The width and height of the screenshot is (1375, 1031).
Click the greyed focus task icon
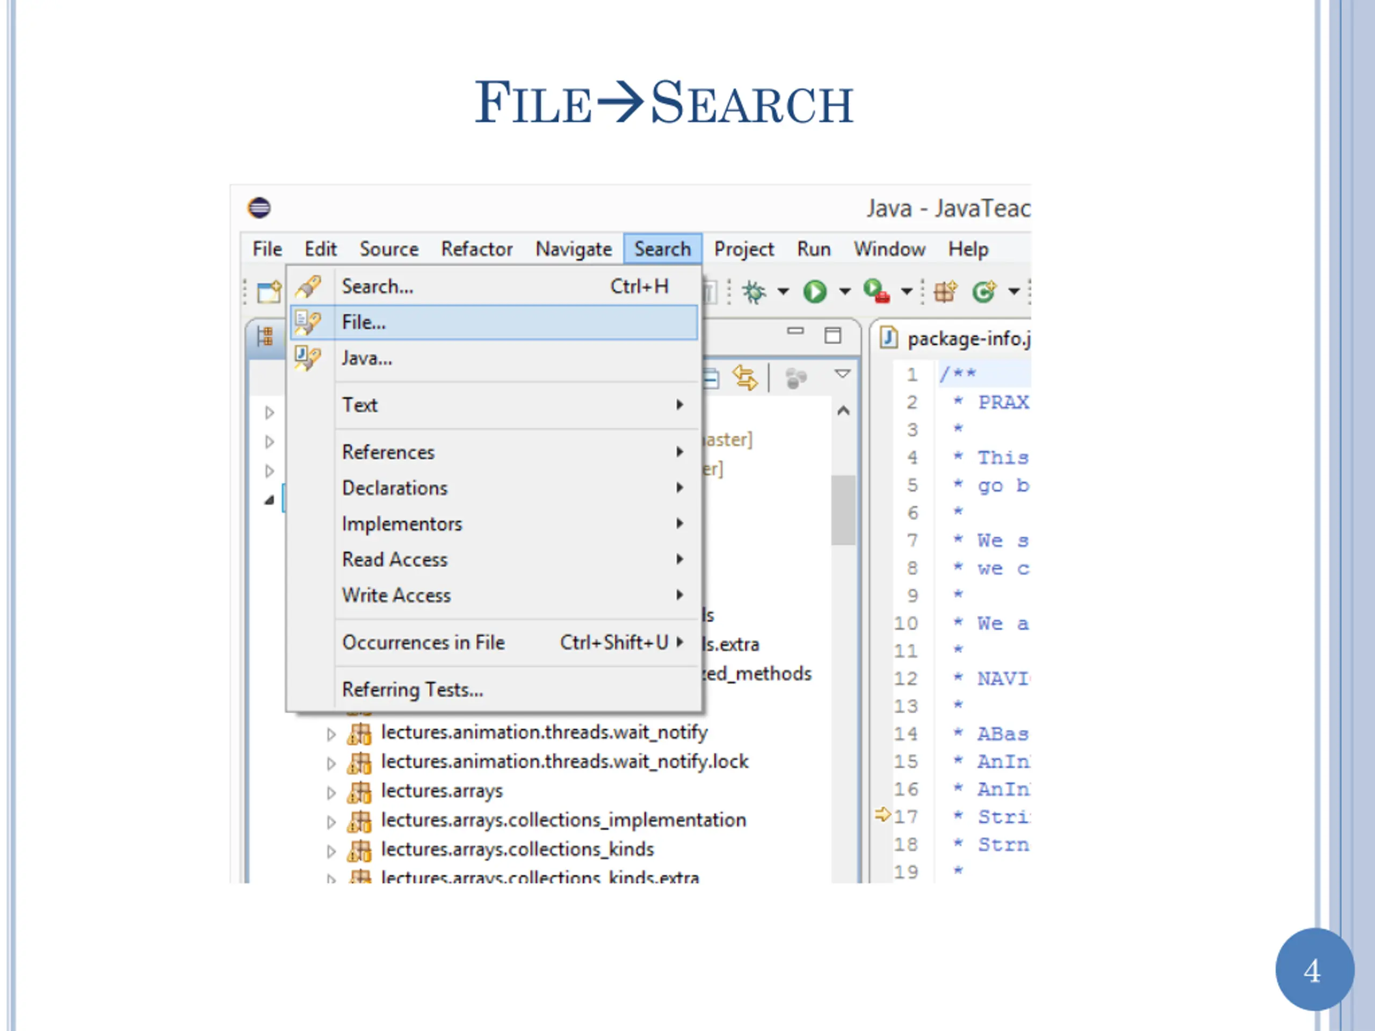pyautogui.click(x=795, y=378)
